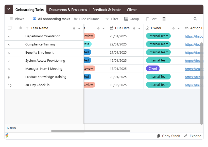Viewport: 208px width, 147px height.
Task: Select the Benefits Enrollment task name
Action: click(39, 53)
